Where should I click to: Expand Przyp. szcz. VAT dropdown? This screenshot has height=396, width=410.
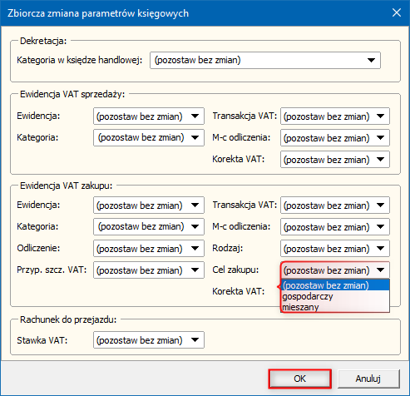click(x=149, y=270)
